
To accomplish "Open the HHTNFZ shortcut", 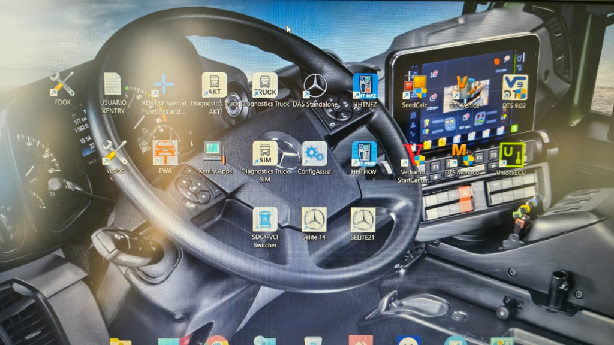I will coord(365,87).
